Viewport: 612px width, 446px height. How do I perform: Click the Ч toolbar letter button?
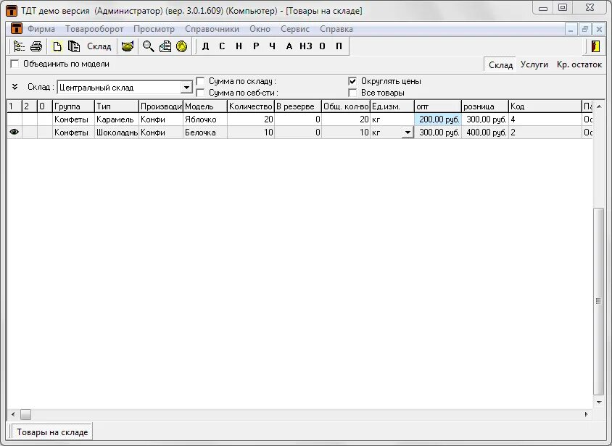point(273,46)
